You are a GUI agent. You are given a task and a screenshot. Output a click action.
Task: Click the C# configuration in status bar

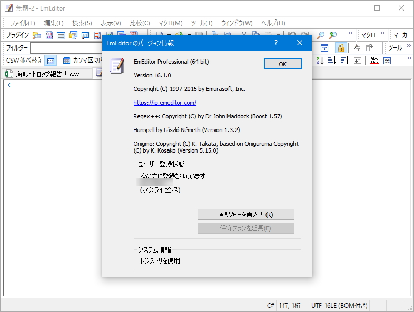(x=271, y=305)
